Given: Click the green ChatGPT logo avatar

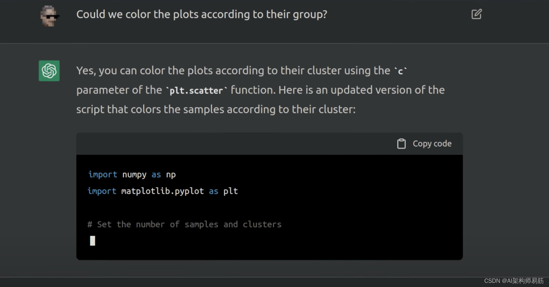Looking at the screenshot, I should [49, 71].
